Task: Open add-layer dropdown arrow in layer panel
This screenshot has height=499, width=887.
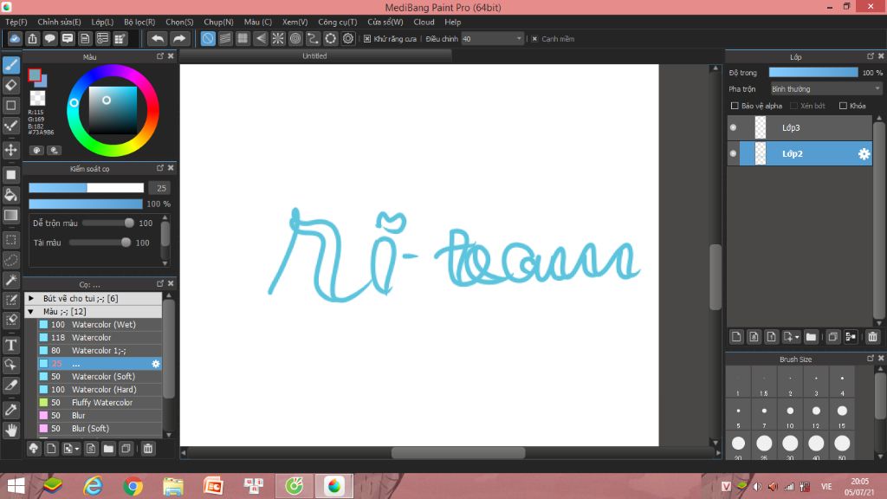Action: (x=797, y=337)
